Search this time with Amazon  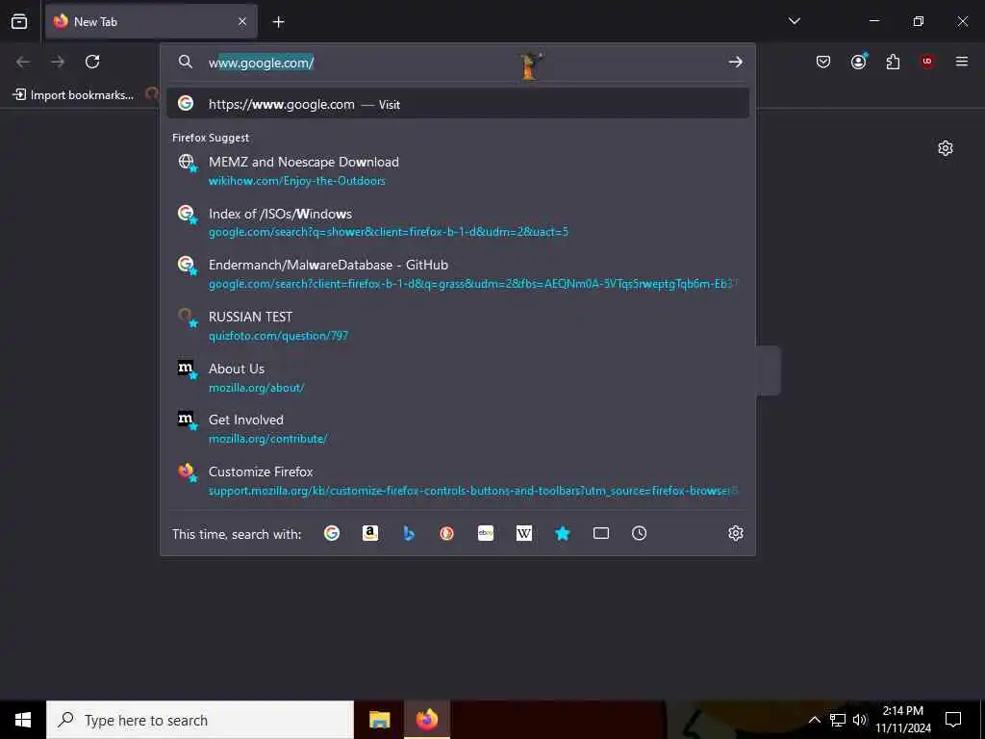[370, 533]
